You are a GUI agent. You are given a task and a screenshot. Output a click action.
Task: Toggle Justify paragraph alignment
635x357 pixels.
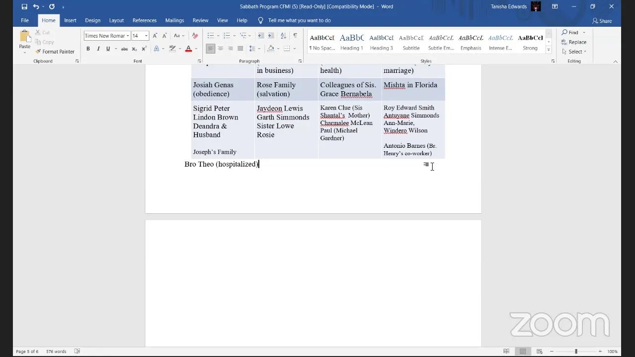coord(240,49)
